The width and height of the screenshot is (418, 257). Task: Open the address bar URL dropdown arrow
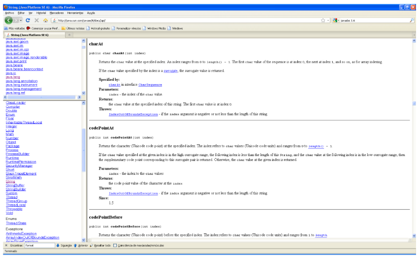click(328, 20)
